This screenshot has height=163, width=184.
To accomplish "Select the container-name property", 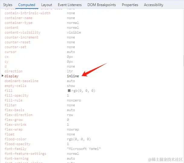I will pos(18,18).
